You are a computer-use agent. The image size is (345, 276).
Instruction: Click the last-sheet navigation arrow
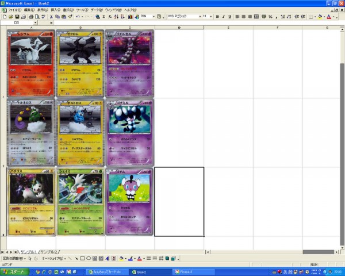(x=16, y=252)
